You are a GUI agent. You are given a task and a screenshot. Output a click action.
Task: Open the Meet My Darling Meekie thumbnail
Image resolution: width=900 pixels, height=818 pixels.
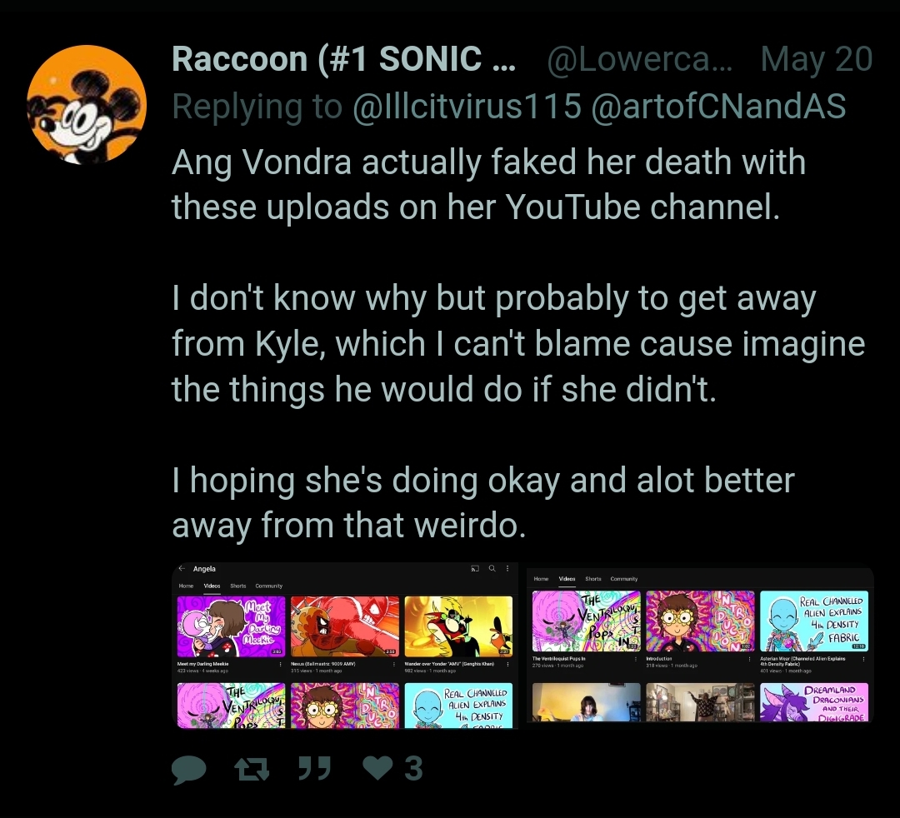[231, 626]
